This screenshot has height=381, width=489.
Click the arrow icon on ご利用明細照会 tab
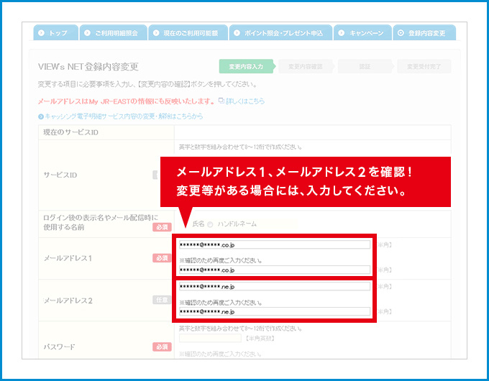87,33
